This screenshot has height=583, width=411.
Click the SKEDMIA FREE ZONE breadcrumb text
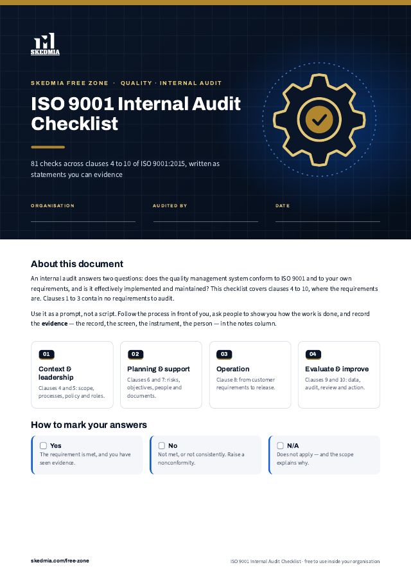(x=70, y=83)
